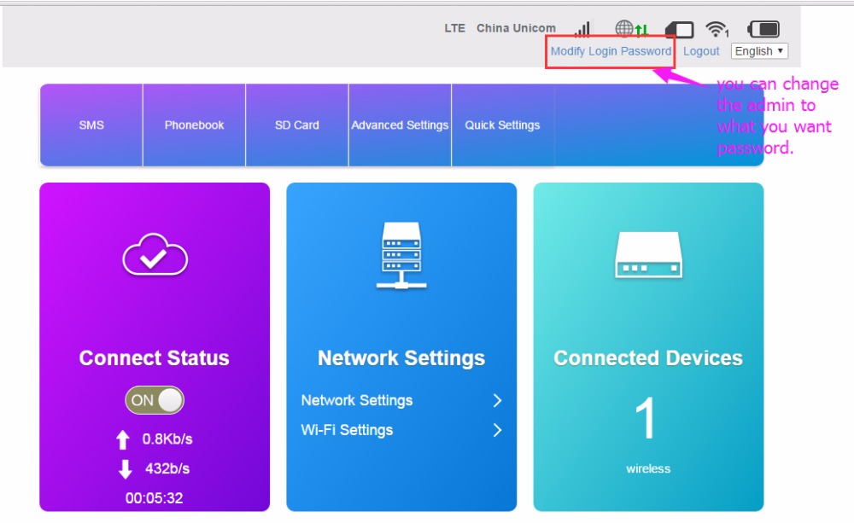Click the router device icon

(x=648, y=255)
